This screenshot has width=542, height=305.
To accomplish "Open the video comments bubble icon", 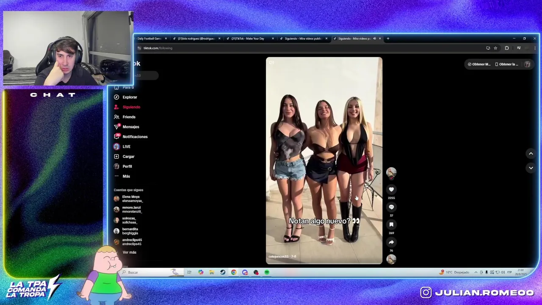I will click(x=391, y=207).
